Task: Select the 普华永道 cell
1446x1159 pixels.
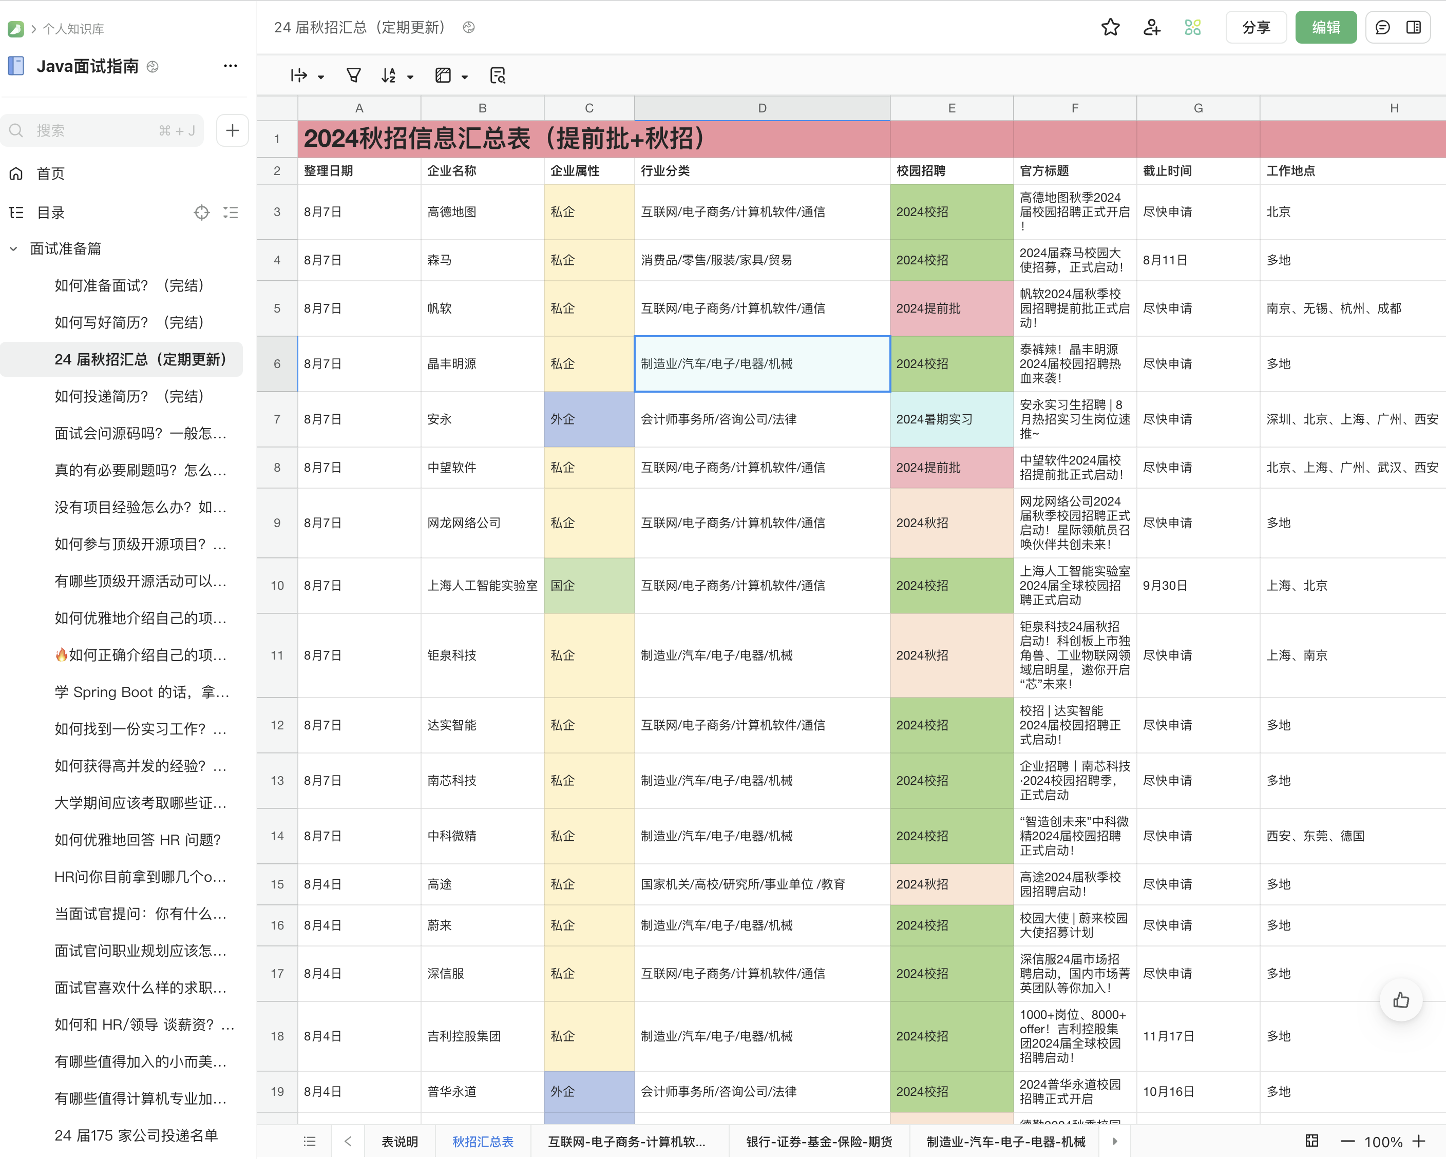Action: 482,1091
